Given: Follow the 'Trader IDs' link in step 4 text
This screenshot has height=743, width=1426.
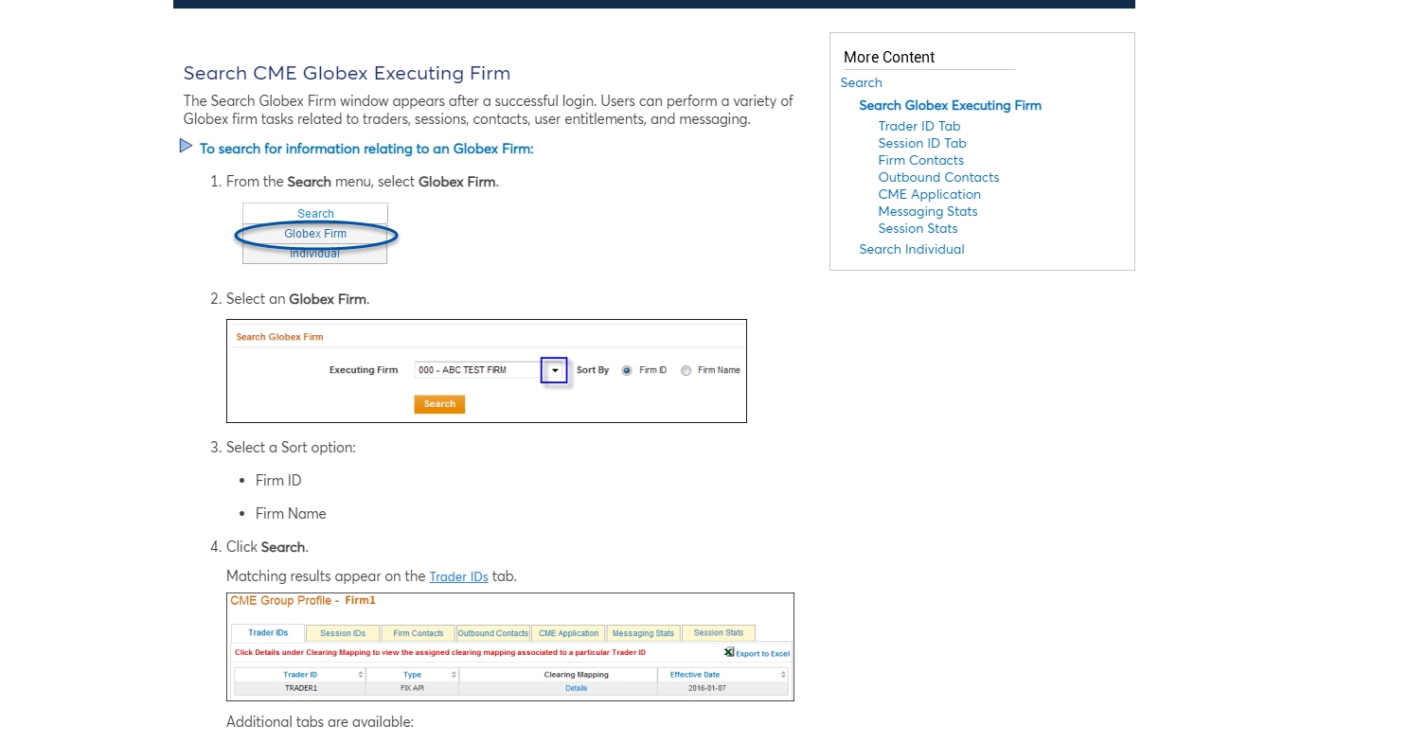Looking at the screenshot, I should pyautogui.click(x=458, y=576).
